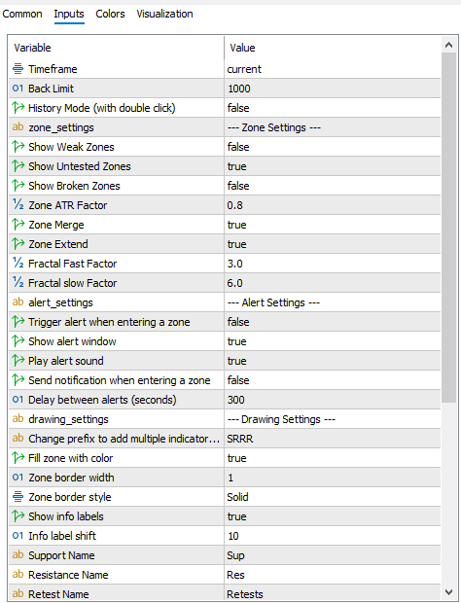Toggle the Show Broken Zones false value
Screen dimensions: 461x603
click(x=333, y=186)
